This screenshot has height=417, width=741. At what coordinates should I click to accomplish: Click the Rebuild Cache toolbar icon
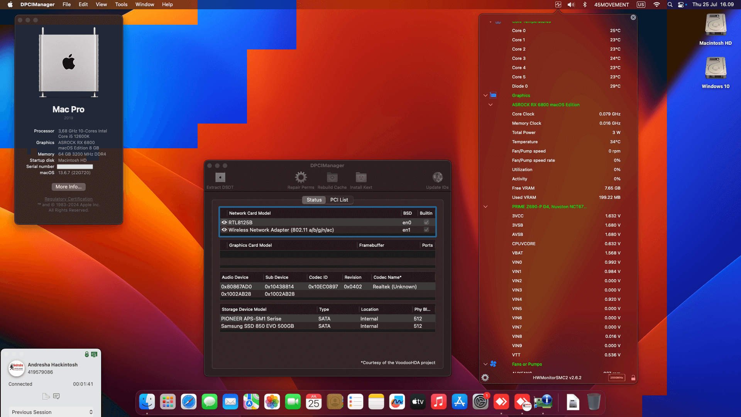332,178
